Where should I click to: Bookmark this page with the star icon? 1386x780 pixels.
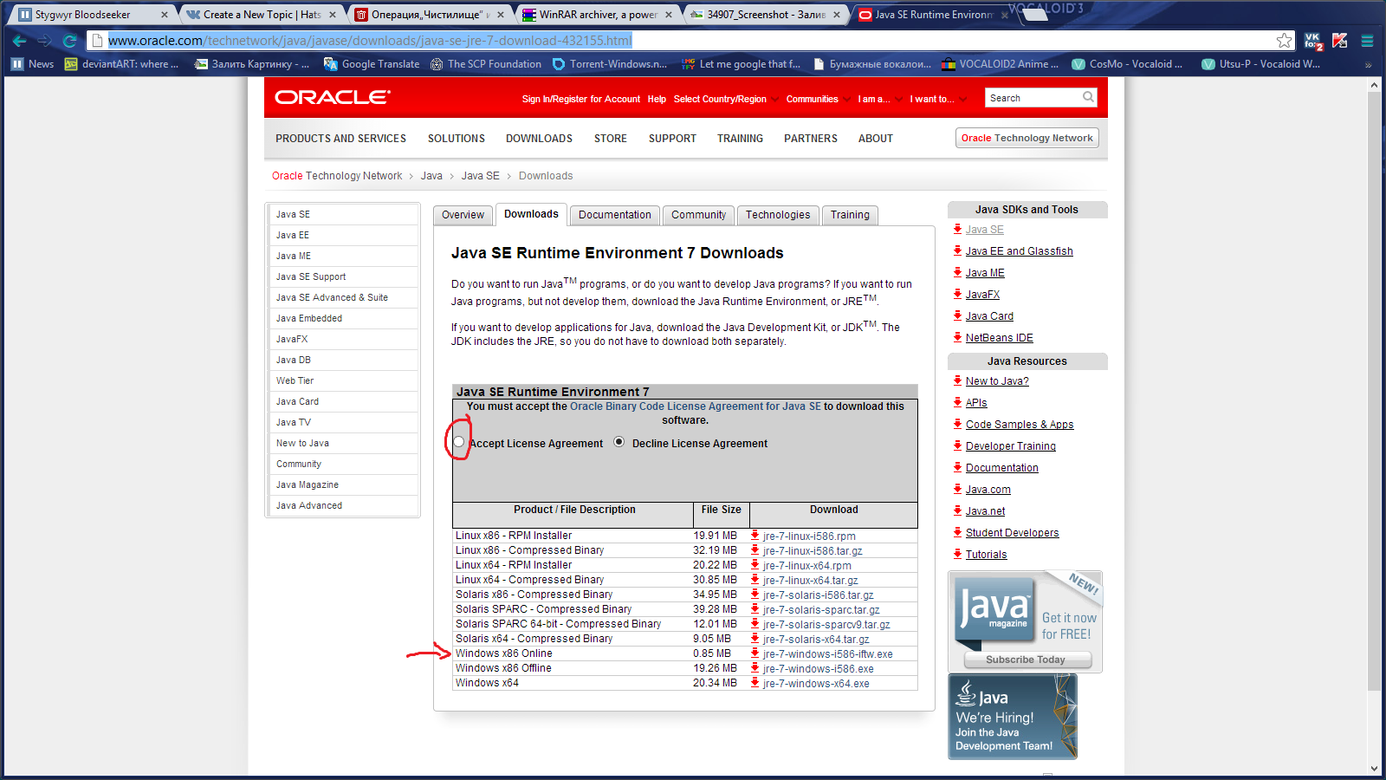coord(1284,41)
